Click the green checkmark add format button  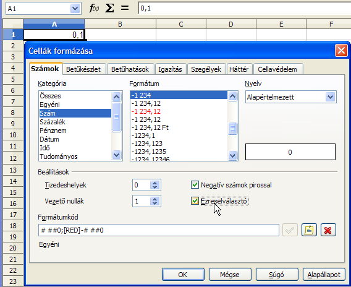(290, 230)
